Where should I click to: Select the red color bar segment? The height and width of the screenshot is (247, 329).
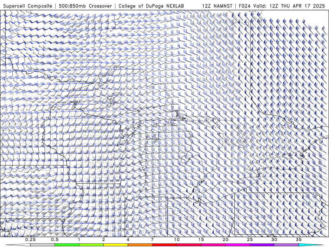tap(164, 245)
